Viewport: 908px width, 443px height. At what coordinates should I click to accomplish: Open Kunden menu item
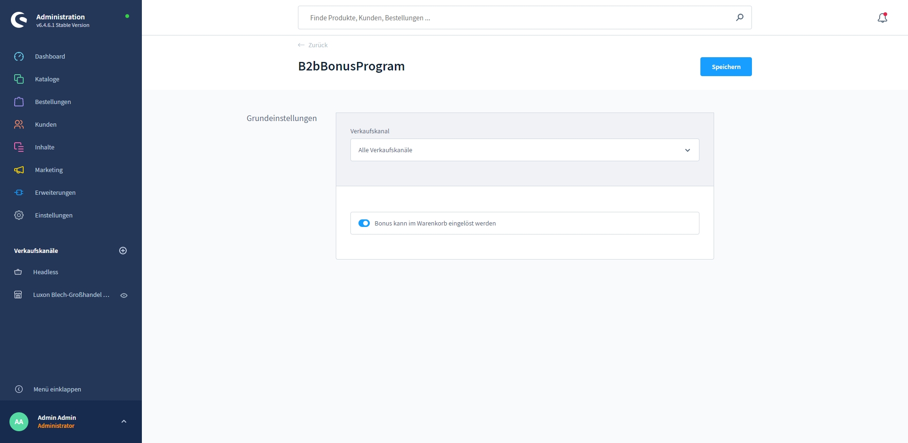pos(46,124)
